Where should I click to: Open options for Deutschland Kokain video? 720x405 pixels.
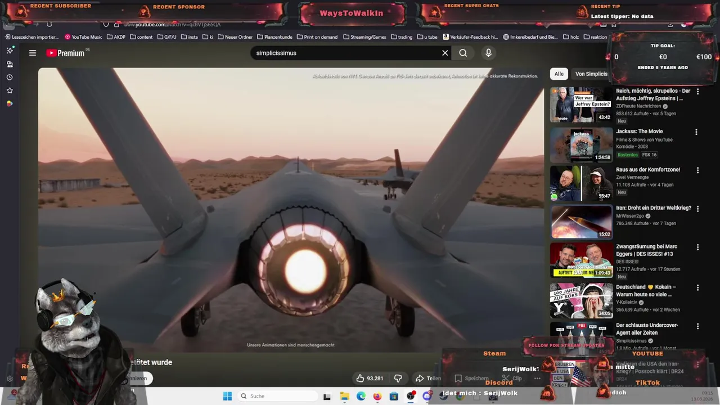[x=697, y=287]
